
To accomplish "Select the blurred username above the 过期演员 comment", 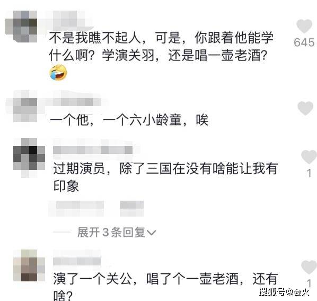I will [93, 150].
